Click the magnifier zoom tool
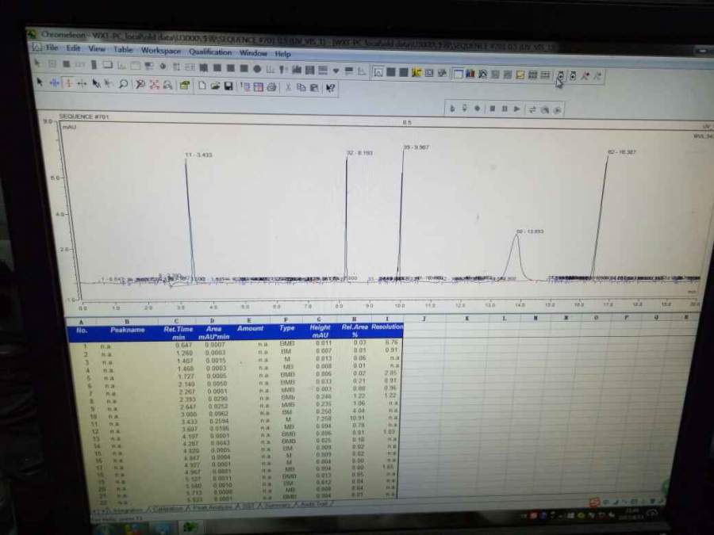714x535 pixels. tap(123, 84)
